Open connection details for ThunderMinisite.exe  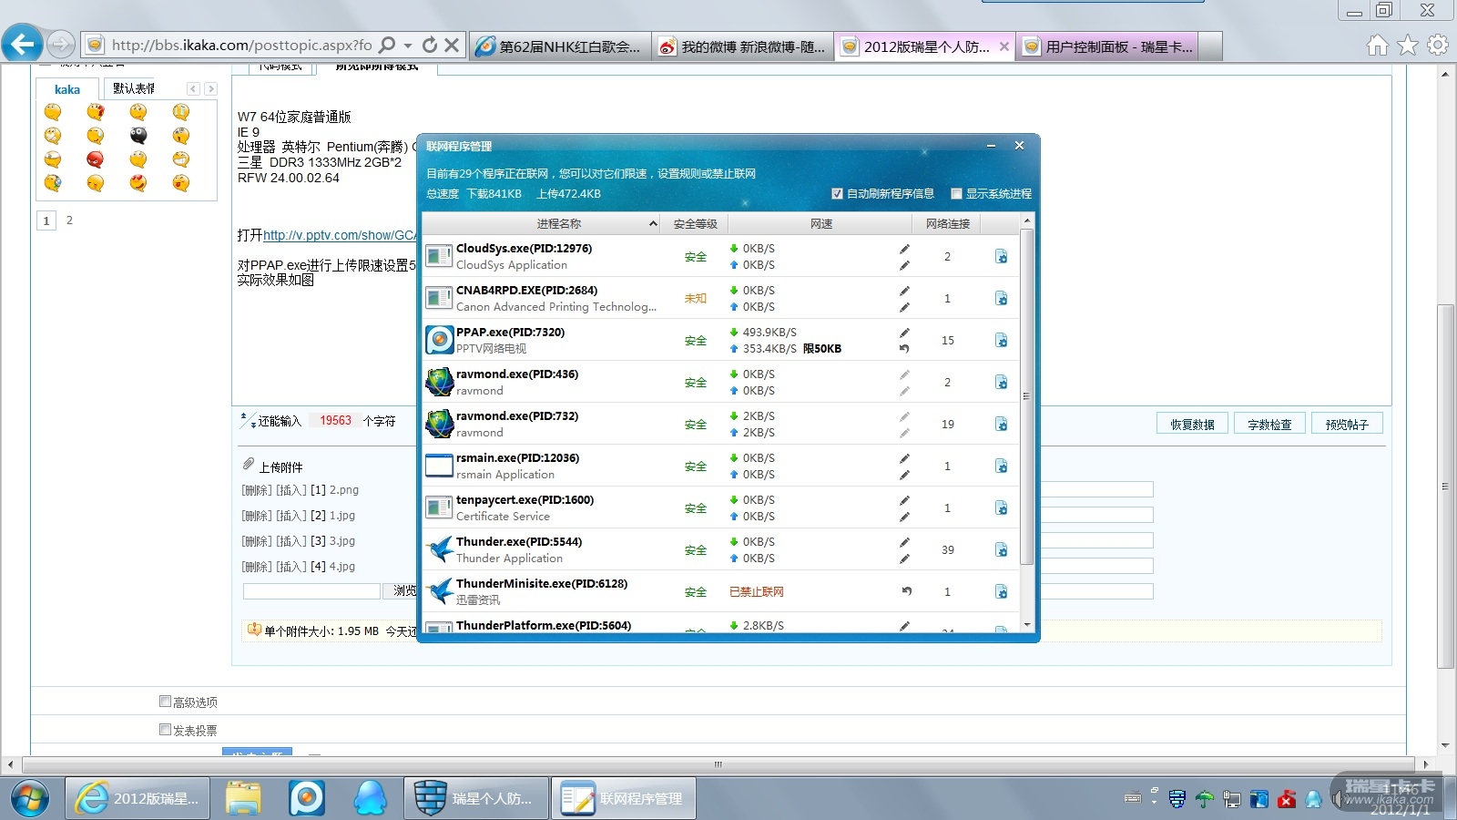(x=1001, y=592)
